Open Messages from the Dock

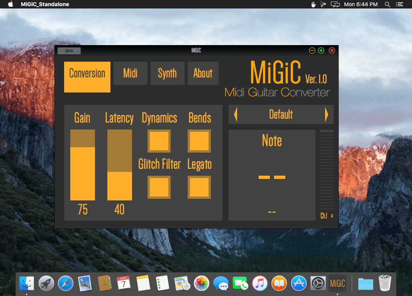[x=221, y=283]
